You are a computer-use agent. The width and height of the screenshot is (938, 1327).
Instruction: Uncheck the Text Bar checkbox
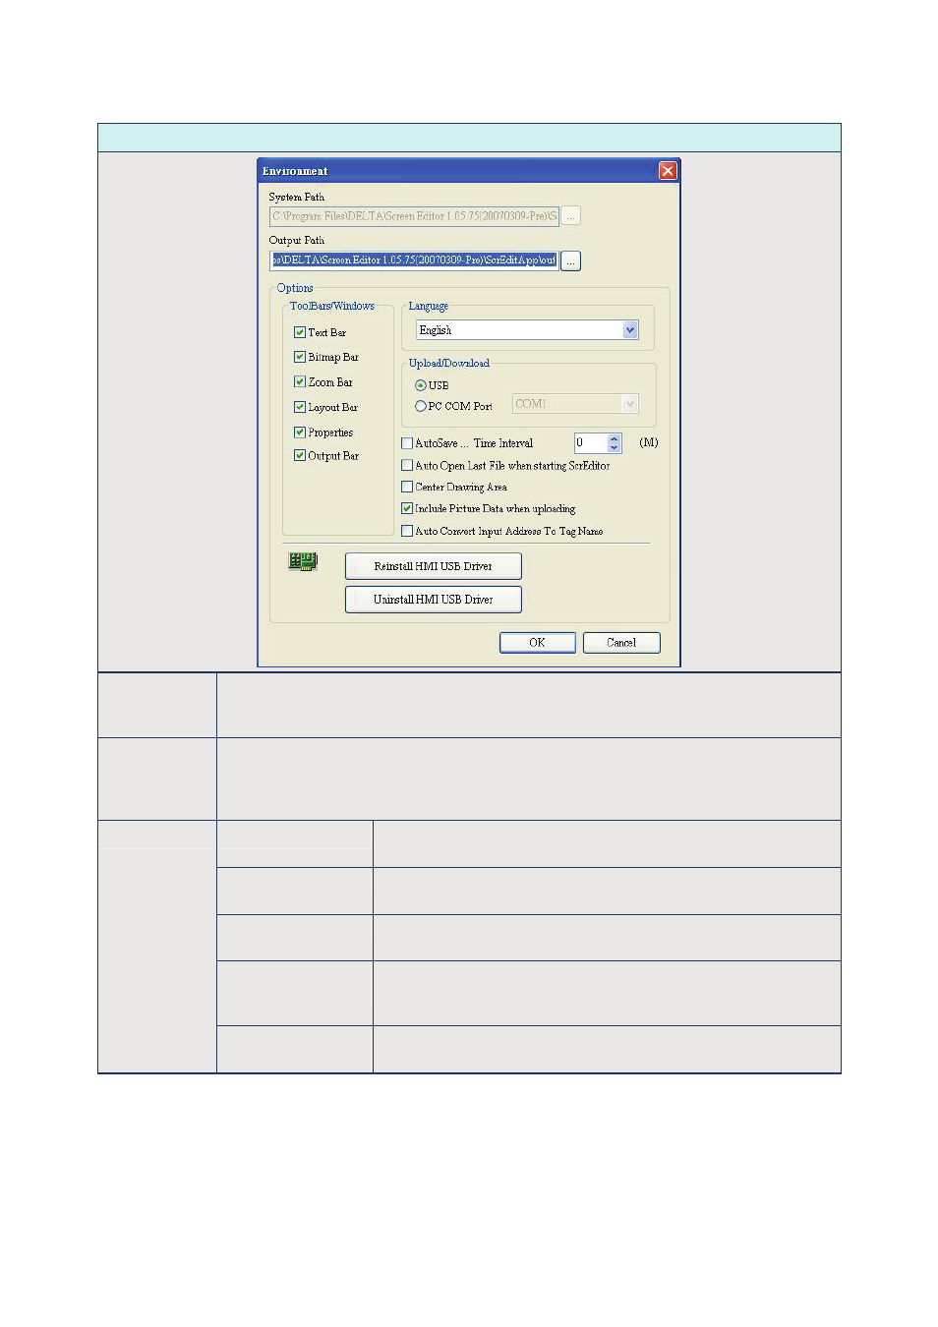300,332
